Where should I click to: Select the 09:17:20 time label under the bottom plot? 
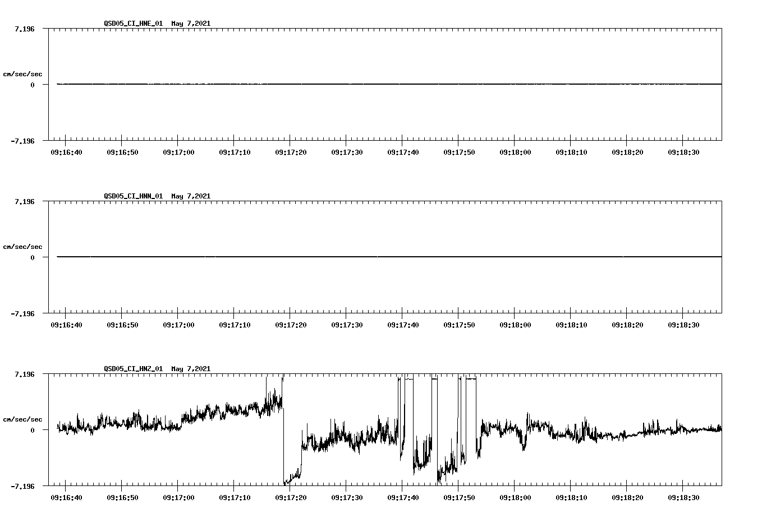(x=291, y=497)
